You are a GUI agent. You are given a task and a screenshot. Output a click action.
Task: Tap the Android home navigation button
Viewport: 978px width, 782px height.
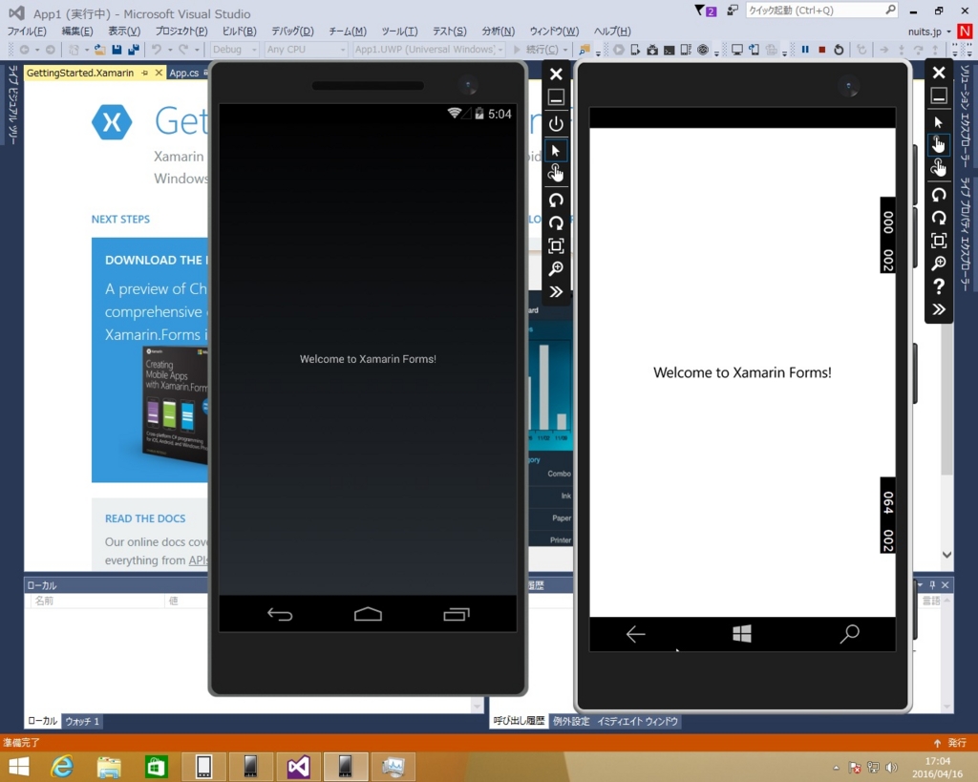coord(368,615)
